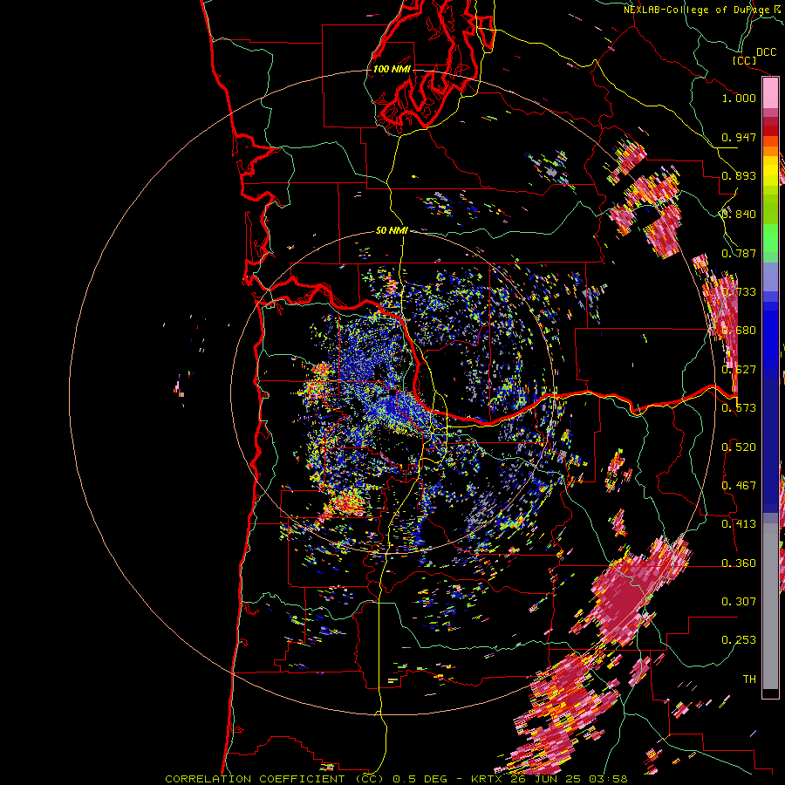Image resolution: width=785 pixels, height=785 pixels.
Task: Select the 1.000 scale value
Action: (x=739, y=98)
